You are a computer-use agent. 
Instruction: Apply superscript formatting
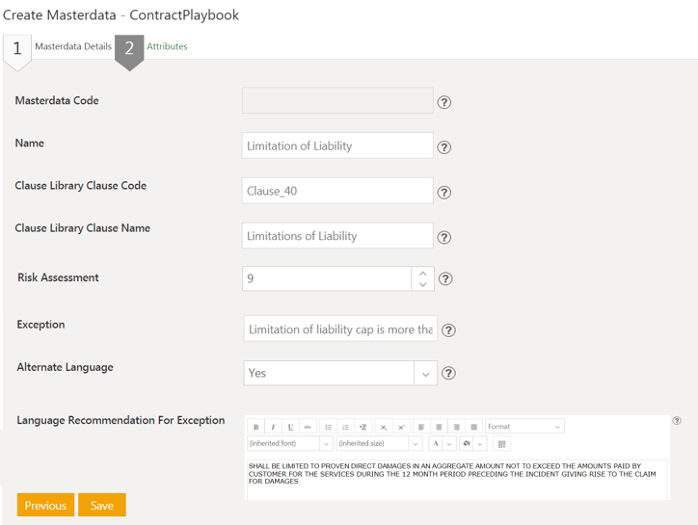point(401,427)
